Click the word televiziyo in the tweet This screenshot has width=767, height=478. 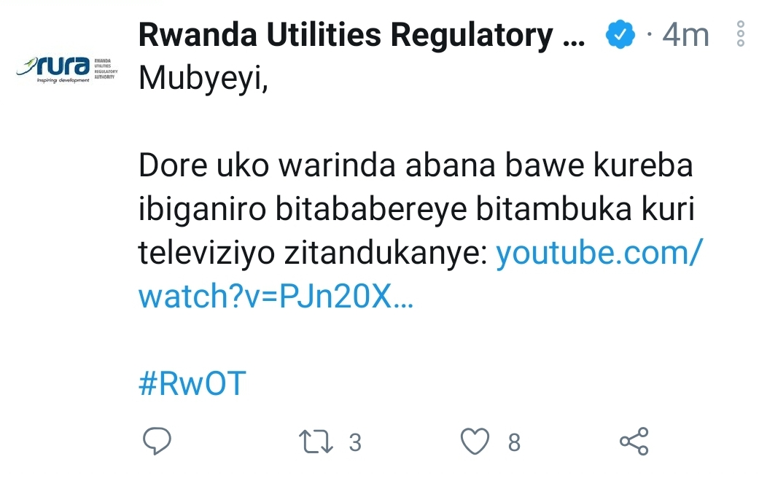(x=206, y=253)
